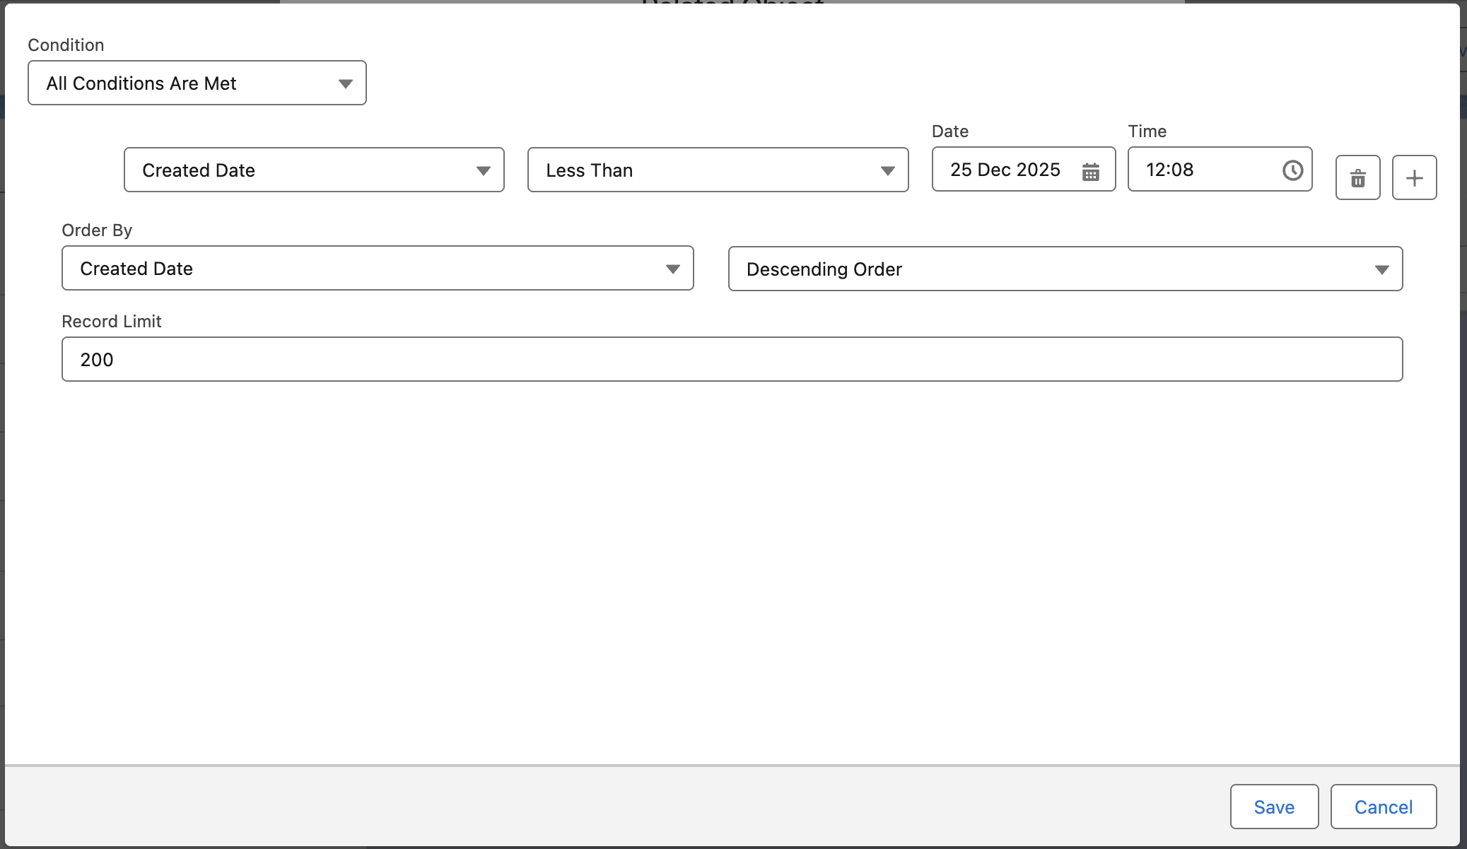Click the arrow on Condition combo box
The image size is (1467, 849).
click(x=345, y=84)
